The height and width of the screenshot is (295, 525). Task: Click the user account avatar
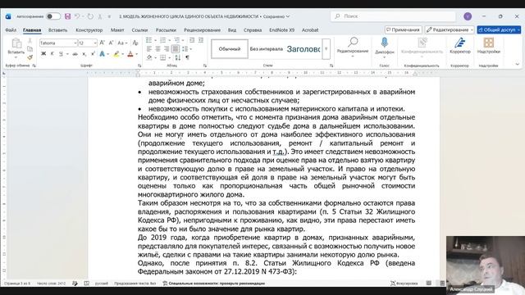pos(468,16)
